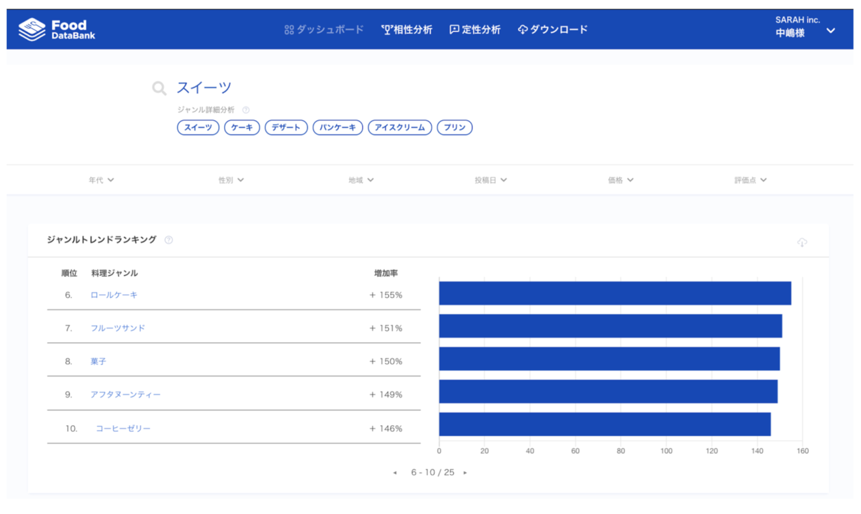Open the アフタヌーンティー genre link
The height and width of the screenshot is (514, 861).
[125, 394]
